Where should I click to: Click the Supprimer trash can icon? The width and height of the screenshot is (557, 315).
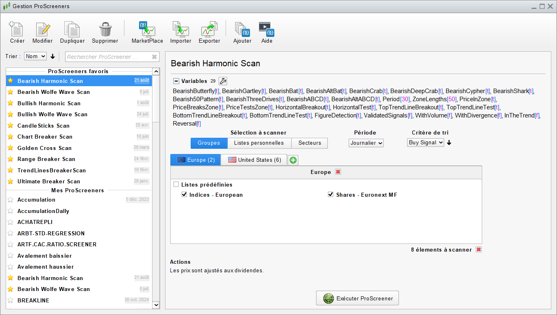(x=105, y=30)
